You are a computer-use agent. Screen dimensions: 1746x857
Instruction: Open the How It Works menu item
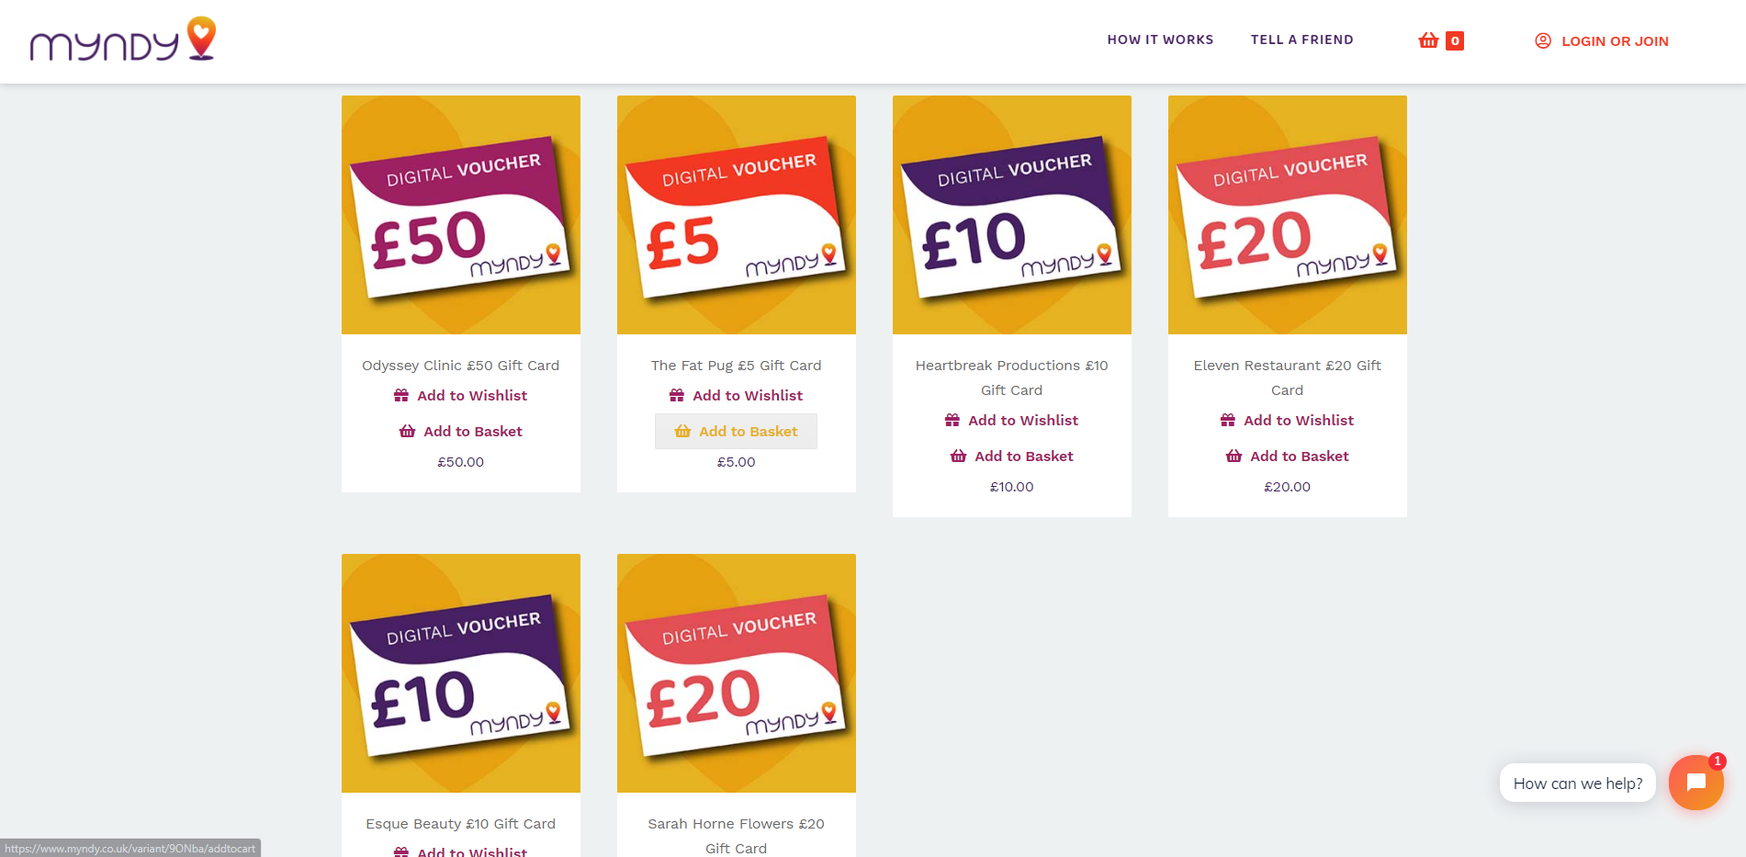point(1160,39)
